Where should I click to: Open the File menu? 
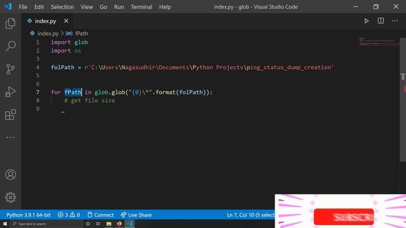point(23,7)
